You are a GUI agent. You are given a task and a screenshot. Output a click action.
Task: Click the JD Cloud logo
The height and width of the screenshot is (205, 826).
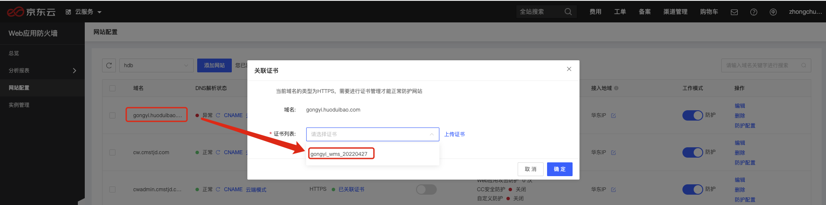pyautogui.click(x=31, y=12)
